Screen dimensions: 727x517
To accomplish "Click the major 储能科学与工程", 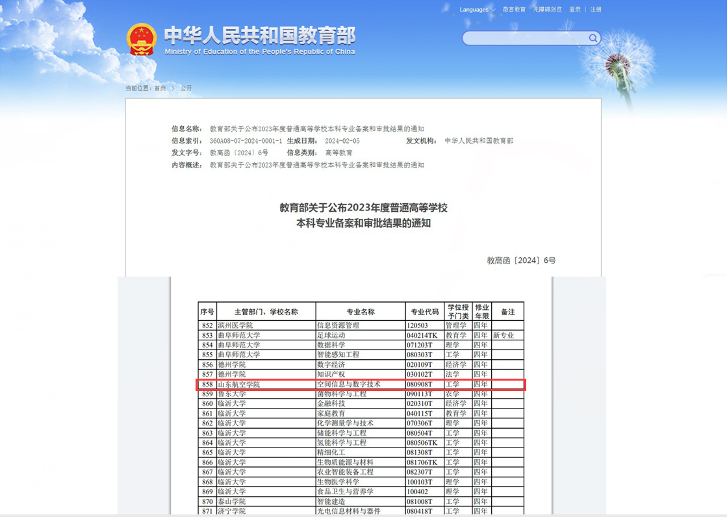I will tap(342, 433).
